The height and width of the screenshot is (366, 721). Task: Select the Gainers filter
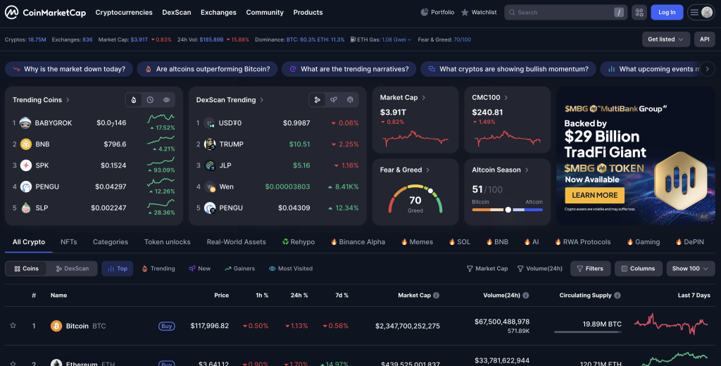239,269
